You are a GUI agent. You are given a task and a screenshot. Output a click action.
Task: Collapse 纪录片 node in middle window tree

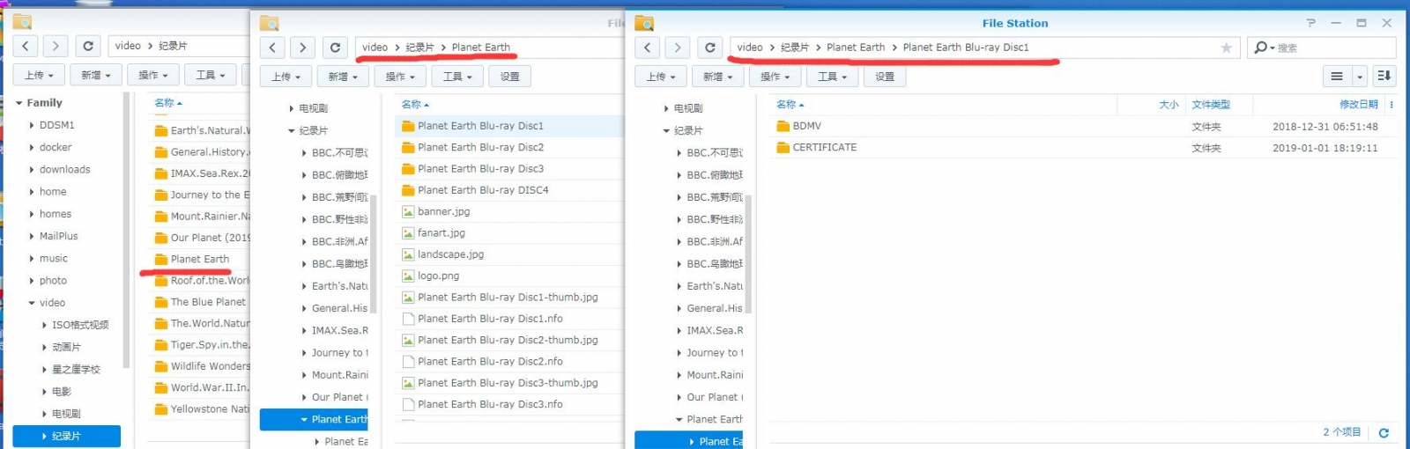pyautogui.click(x=292, y=130)
